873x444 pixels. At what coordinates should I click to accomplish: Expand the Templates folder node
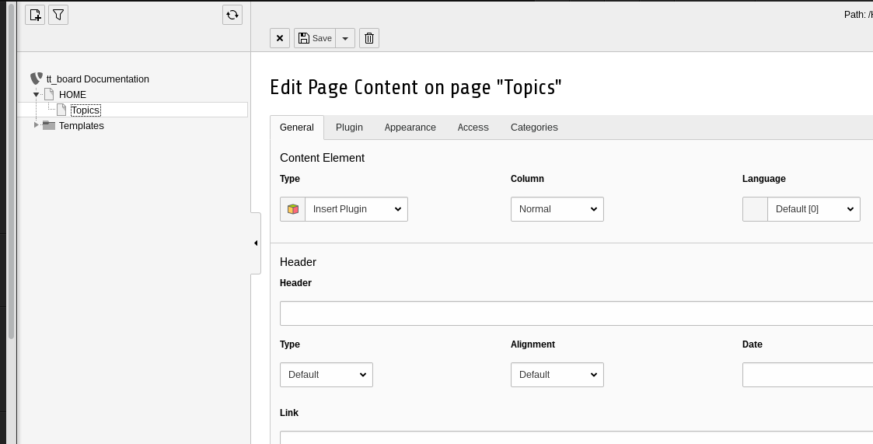tap(37, 124)
